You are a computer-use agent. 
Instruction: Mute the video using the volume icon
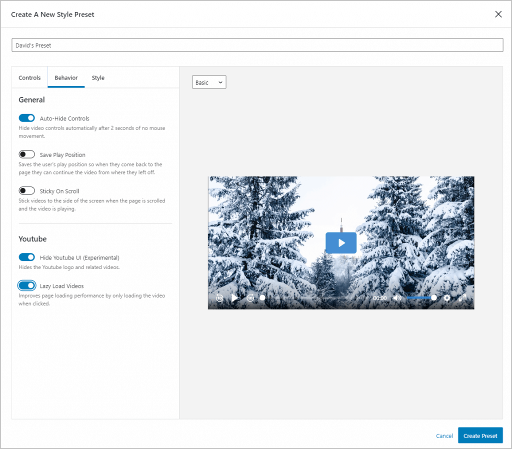tap(397, 297)
